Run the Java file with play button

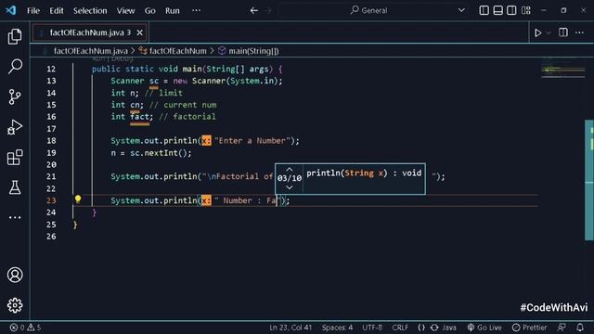(538, 33)
